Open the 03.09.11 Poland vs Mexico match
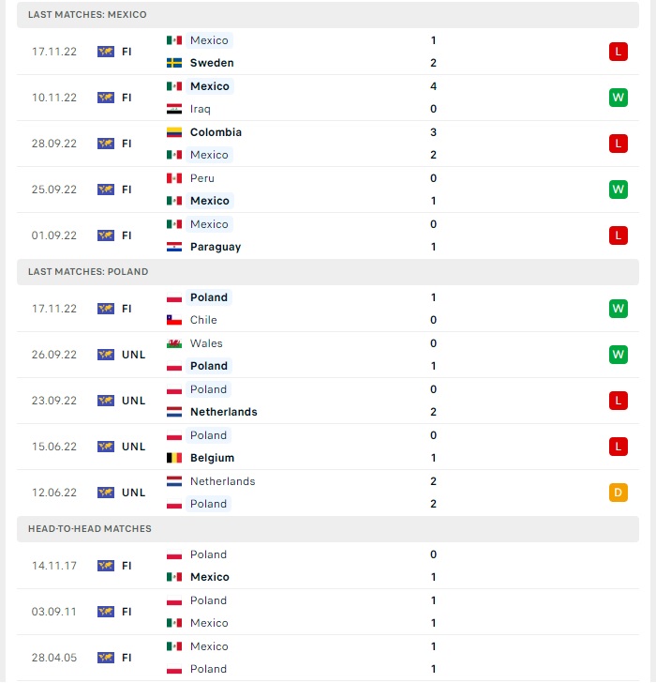The width and height of the screenshot is (656, 683). point(328,612)
